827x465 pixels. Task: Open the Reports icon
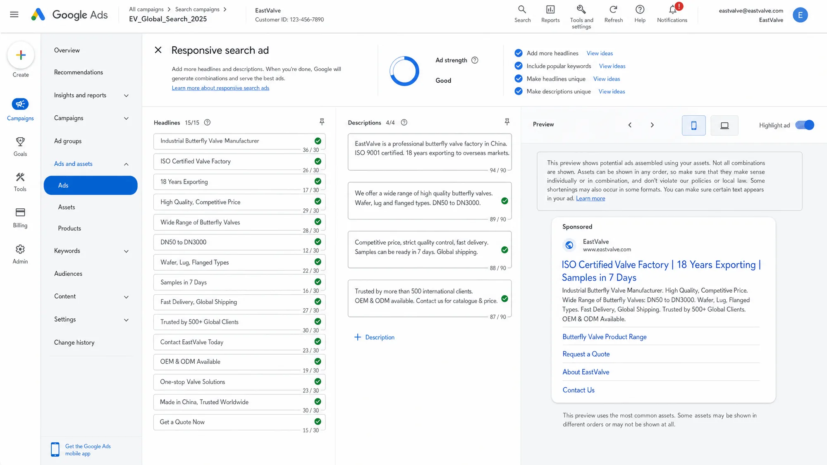click(550, 10)
